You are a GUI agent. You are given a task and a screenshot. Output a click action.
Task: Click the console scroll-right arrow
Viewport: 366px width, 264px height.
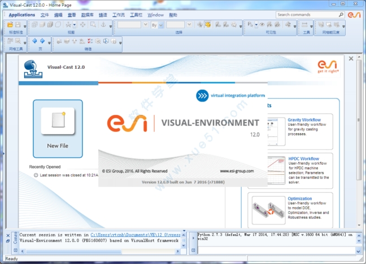[178, 252]
